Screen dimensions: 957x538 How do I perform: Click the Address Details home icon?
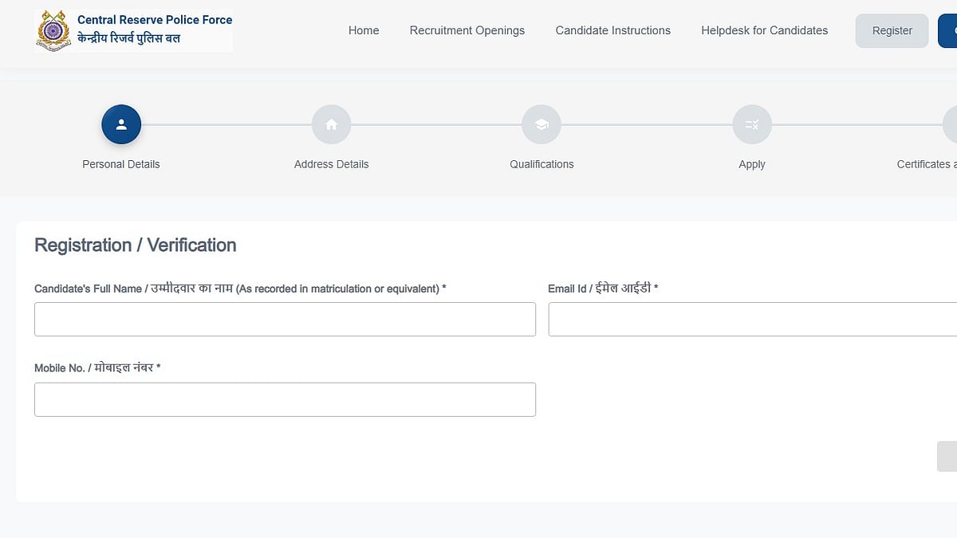[x=331, y=125]
